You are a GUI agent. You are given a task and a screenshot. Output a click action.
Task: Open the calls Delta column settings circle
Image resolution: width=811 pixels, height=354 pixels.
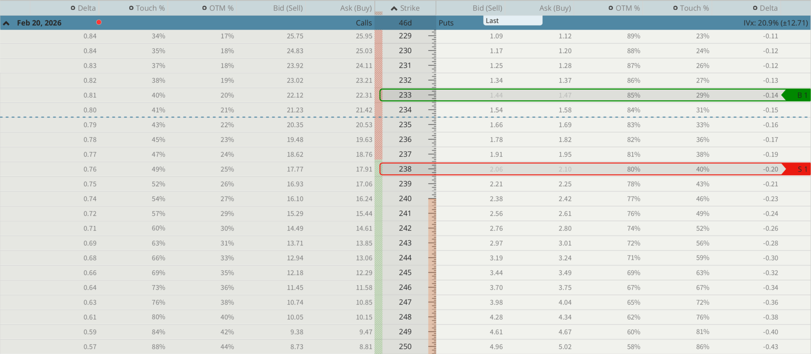coord(73,8)
